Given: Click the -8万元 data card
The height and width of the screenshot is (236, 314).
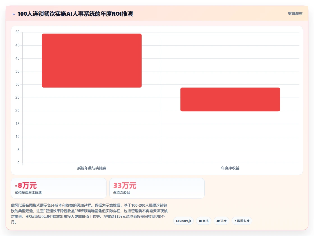Looking at the screenshot, I should (x=59, y=188).
